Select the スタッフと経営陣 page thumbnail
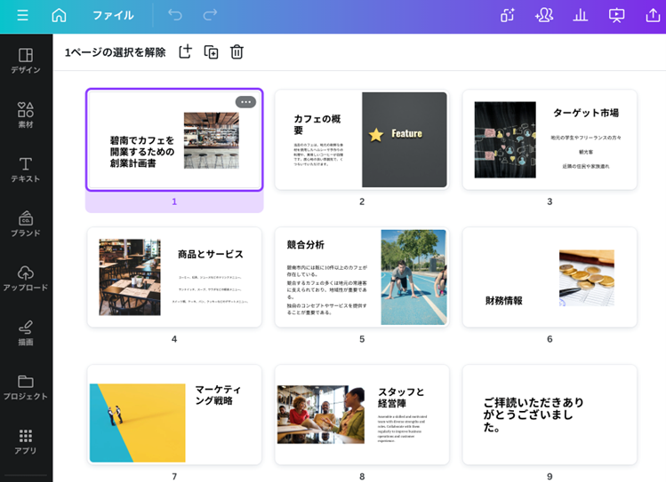The height and width of the screenshot is (482, 666). click(362, 415)
